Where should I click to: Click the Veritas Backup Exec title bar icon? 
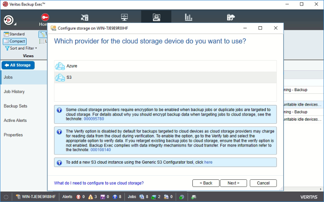point(5,4)
